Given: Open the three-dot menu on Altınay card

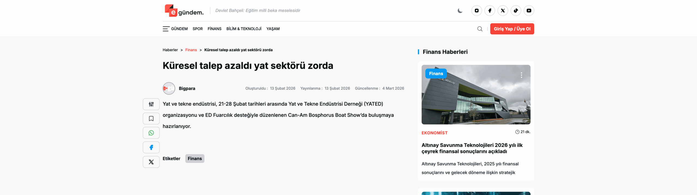Looking at the screenshot, I should [521, 75].
